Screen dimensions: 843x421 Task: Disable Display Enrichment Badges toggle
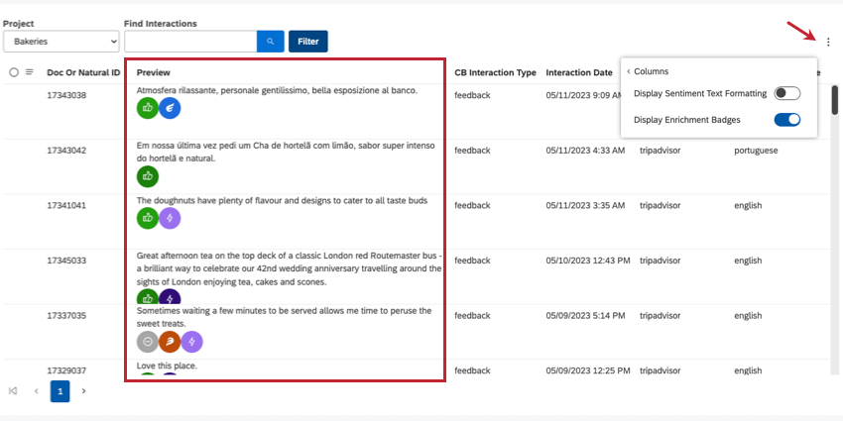click(x=787, y=120)
